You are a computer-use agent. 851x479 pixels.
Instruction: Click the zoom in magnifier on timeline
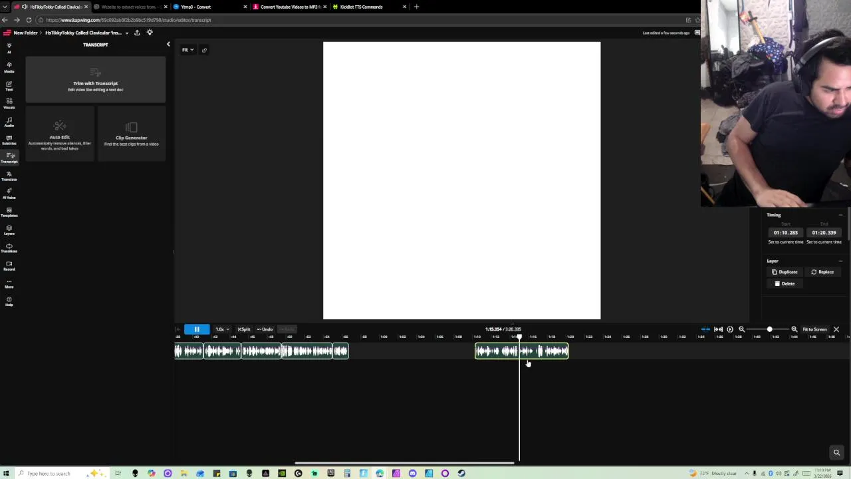coord(794,329)
